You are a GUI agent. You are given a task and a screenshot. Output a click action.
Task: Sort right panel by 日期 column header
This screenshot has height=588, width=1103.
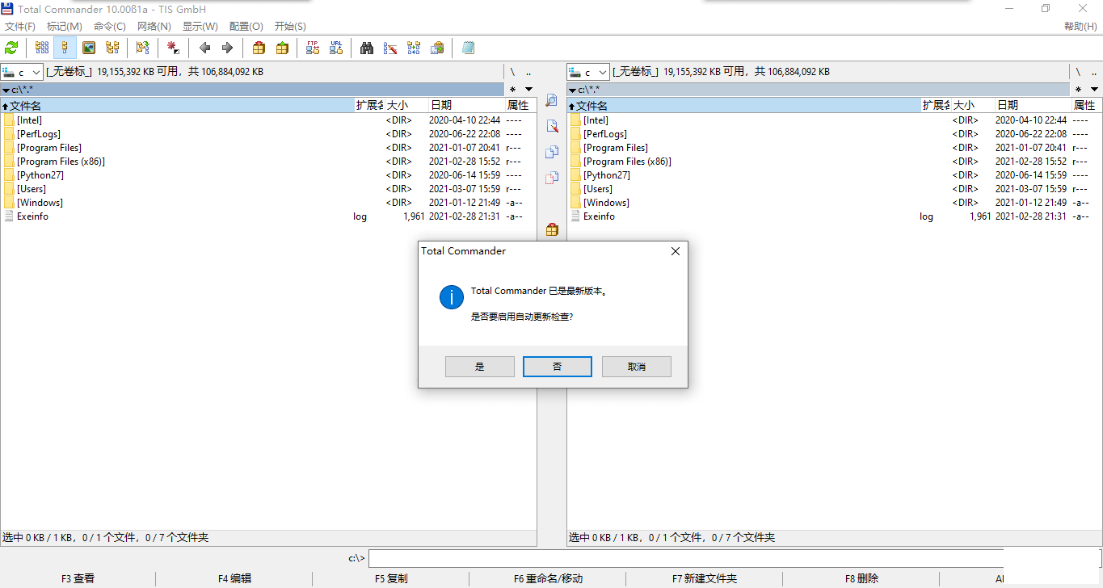[1034, 106]
